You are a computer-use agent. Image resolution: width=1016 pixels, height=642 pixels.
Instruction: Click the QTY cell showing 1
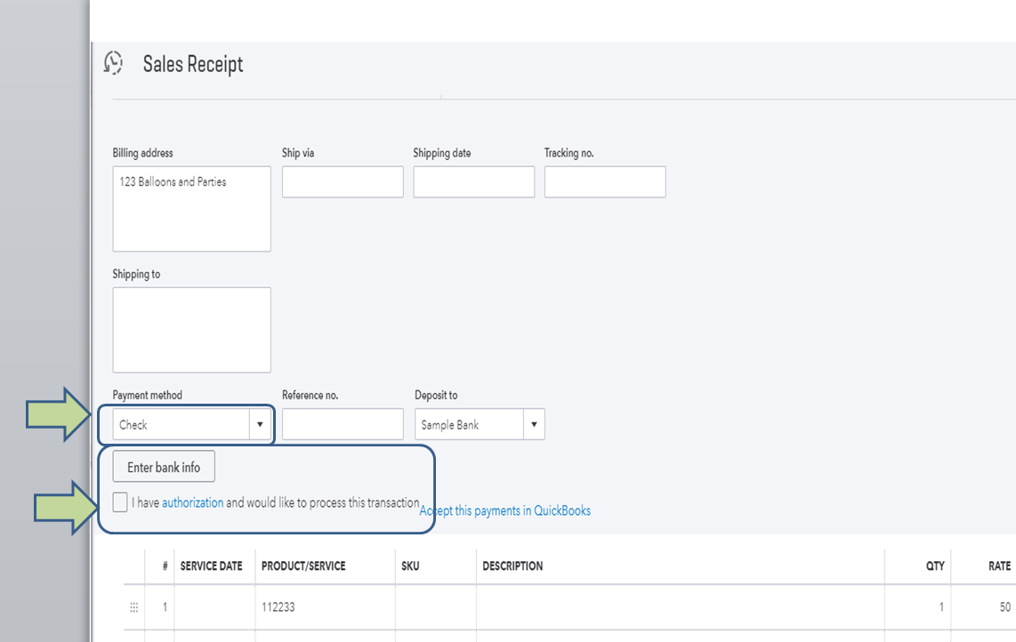click(x=916, y=607)
